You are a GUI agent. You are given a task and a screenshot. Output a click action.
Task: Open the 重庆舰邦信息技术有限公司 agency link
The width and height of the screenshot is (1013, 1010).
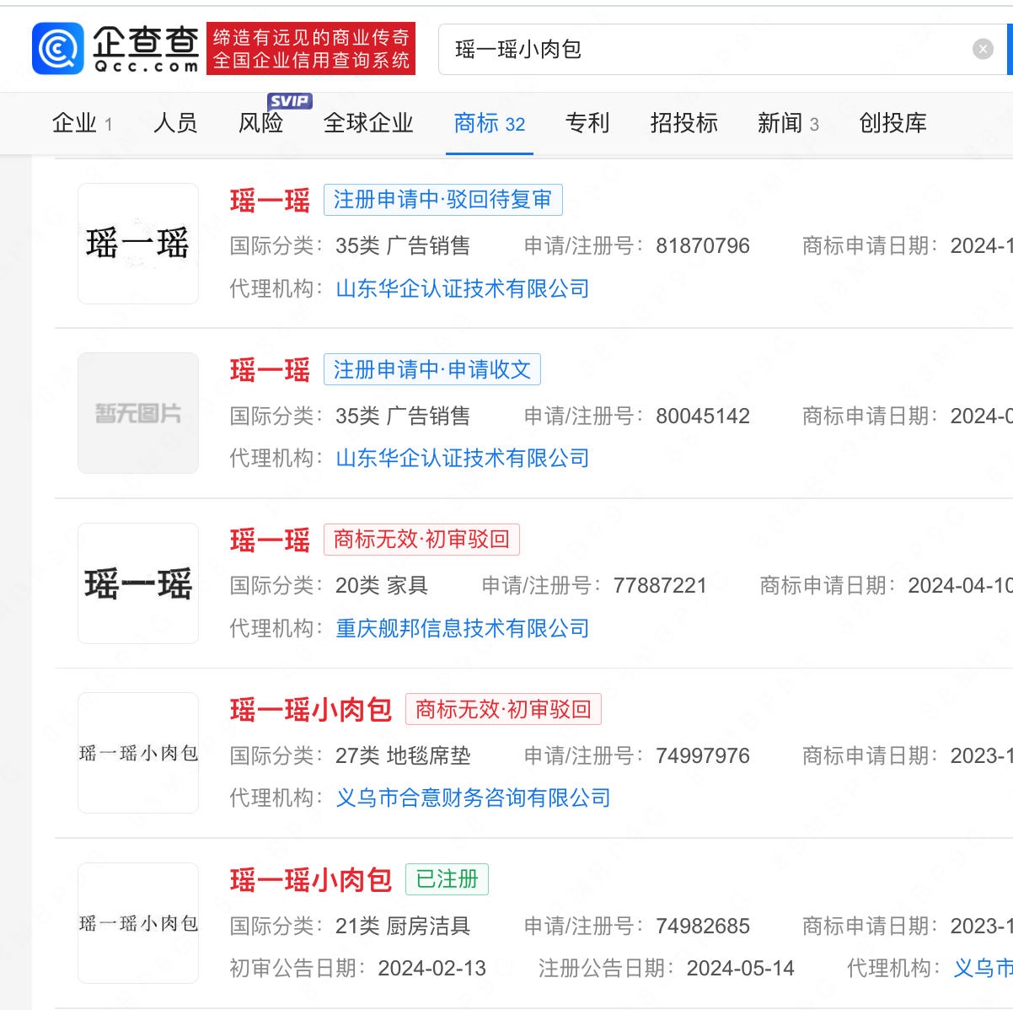(463, 629)
